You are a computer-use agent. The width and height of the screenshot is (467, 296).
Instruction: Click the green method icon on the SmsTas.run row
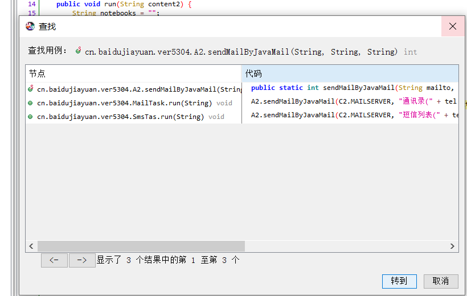(30, 117)
